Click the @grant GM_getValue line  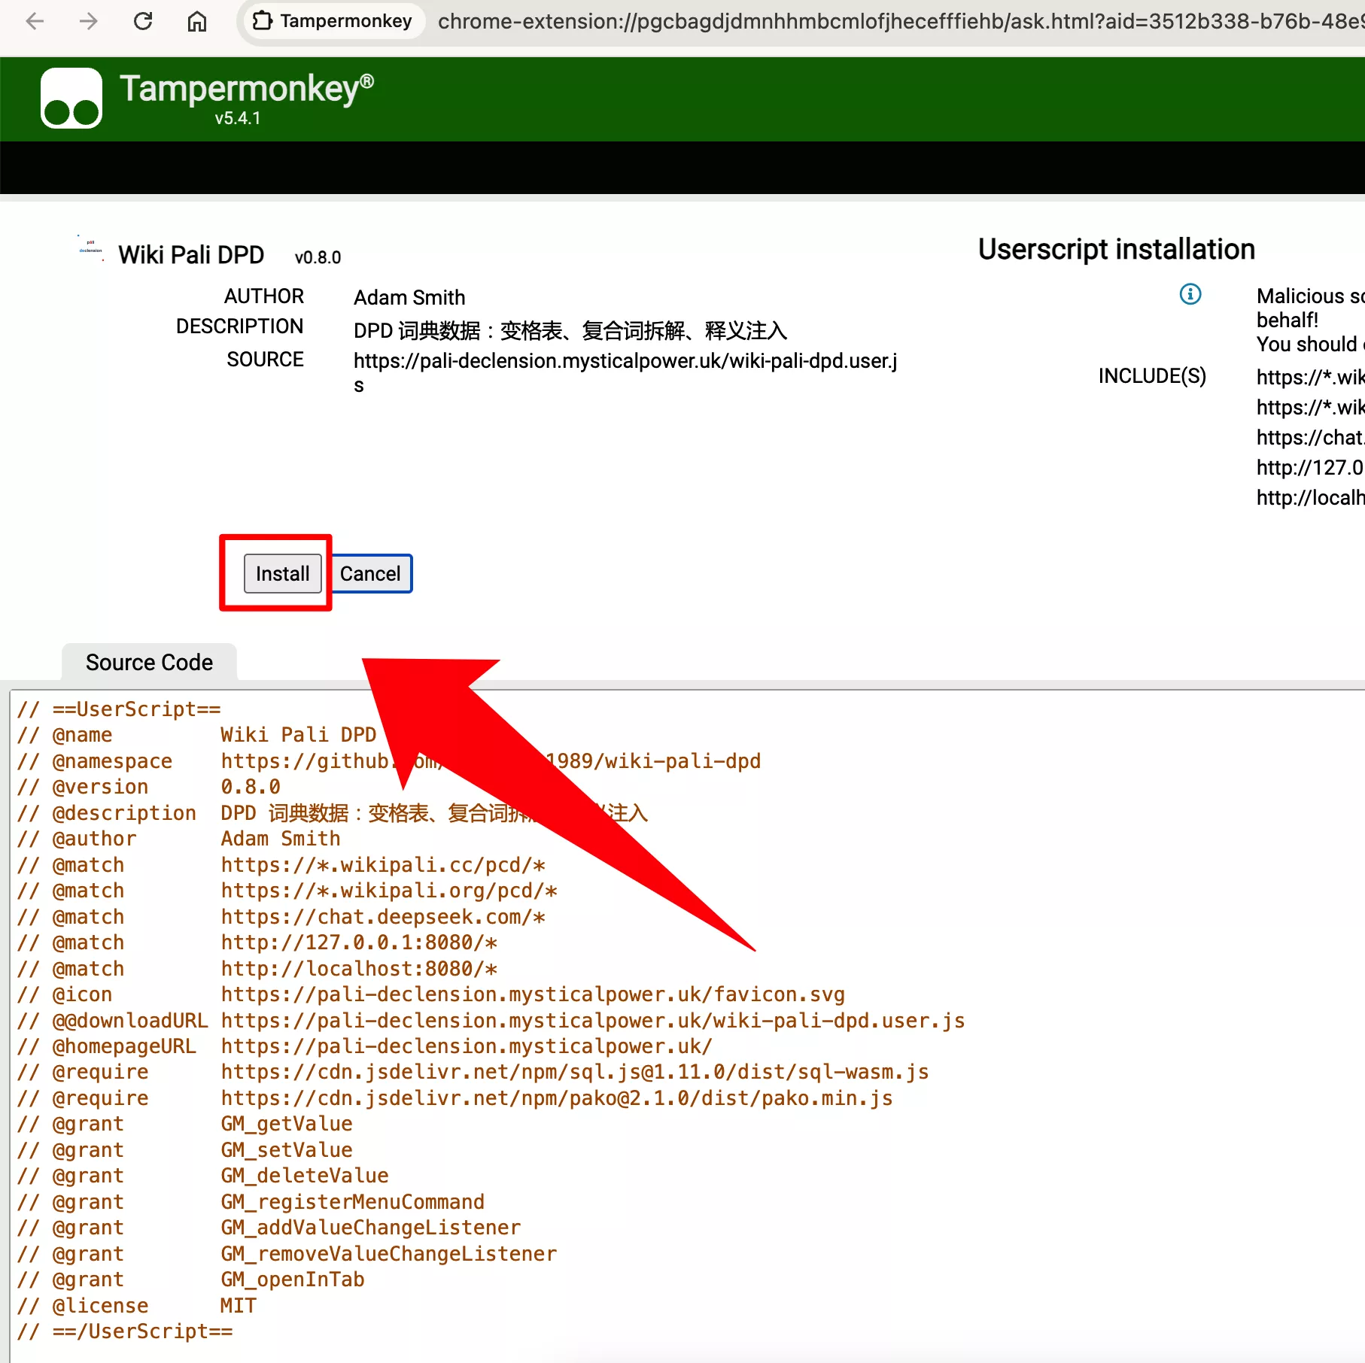pyautogui.click(x=185, y=1124)
